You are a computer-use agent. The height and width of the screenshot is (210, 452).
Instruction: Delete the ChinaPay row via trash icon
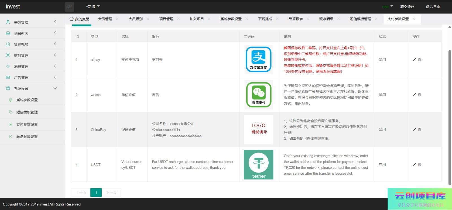[x=420, y=130]
